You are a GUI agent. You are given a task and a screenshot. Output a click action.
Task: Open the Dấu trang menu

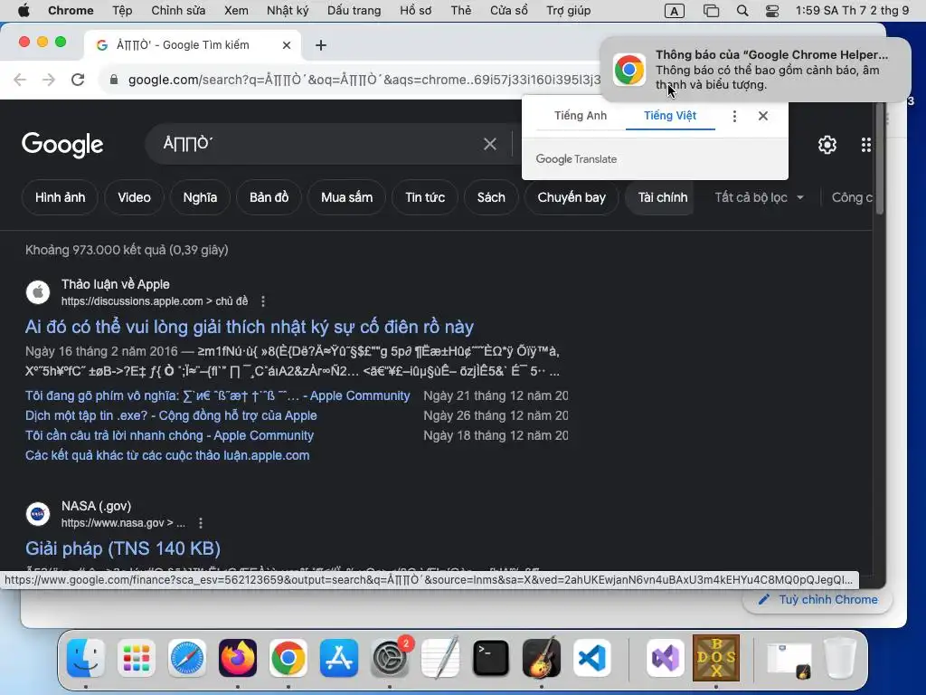354,11
